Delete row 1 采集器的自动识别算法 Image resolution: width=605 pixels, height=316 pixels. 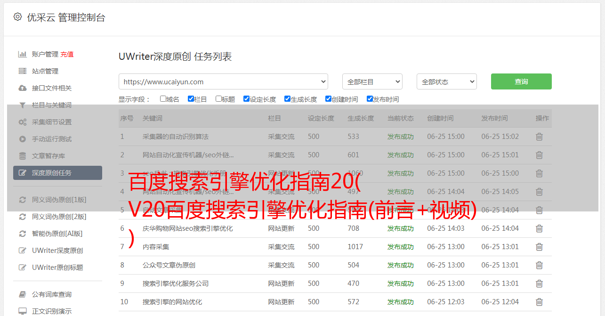tap(540, 137)
